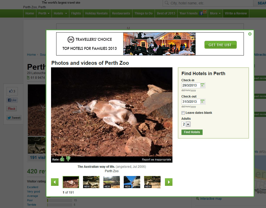Check the Leave dates blank box

coord(183,113)
